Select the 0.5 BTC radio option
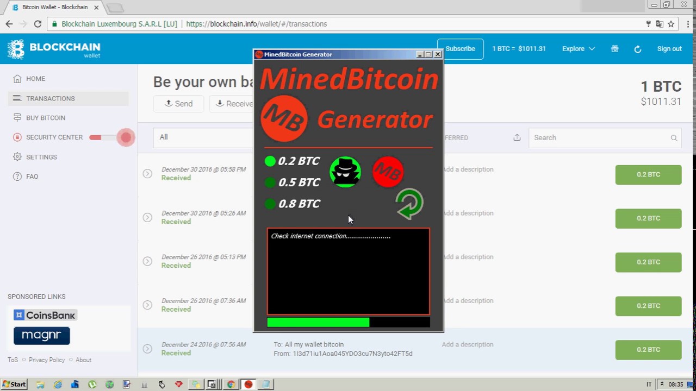The width and height of the screenshot is (696, 391). pos(270,182)
